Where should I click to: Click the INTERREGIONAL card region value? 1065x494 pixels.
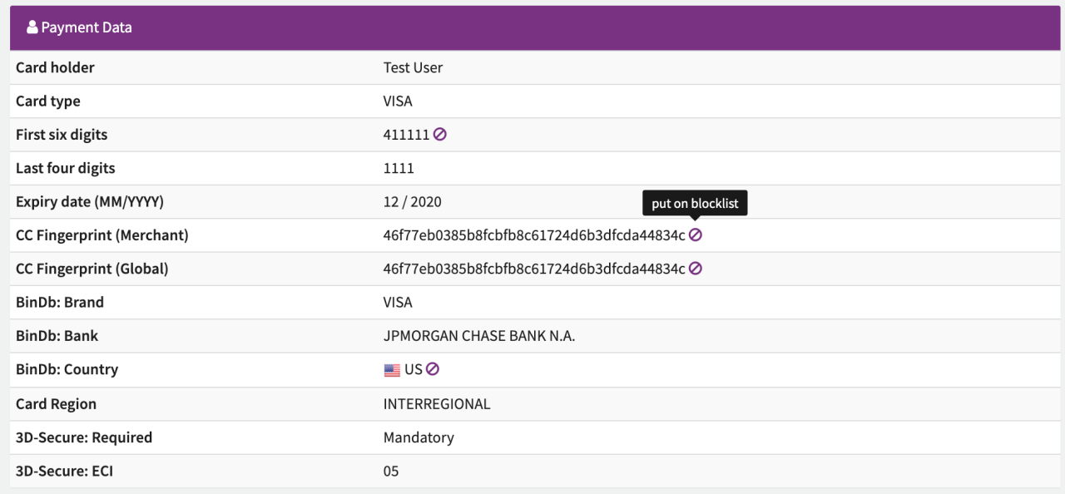coord(437,404)
